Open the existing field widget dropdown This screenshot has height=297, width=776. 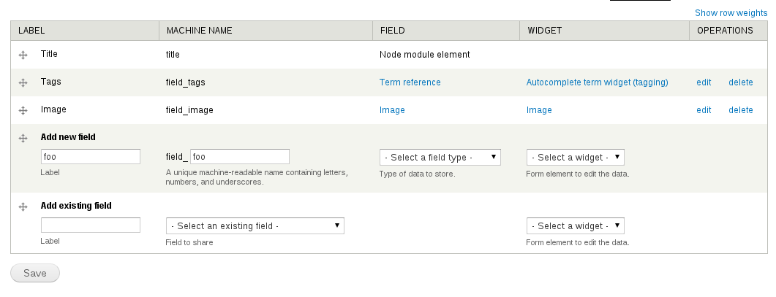point(575,226)
